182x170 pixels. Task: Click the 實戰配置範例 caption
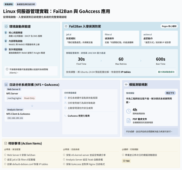86,53
